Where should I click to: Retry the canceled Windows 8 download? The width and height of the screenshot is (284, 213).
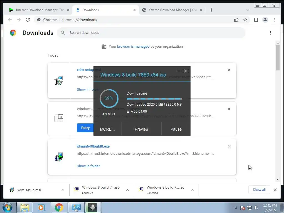[x=85, y=128]
